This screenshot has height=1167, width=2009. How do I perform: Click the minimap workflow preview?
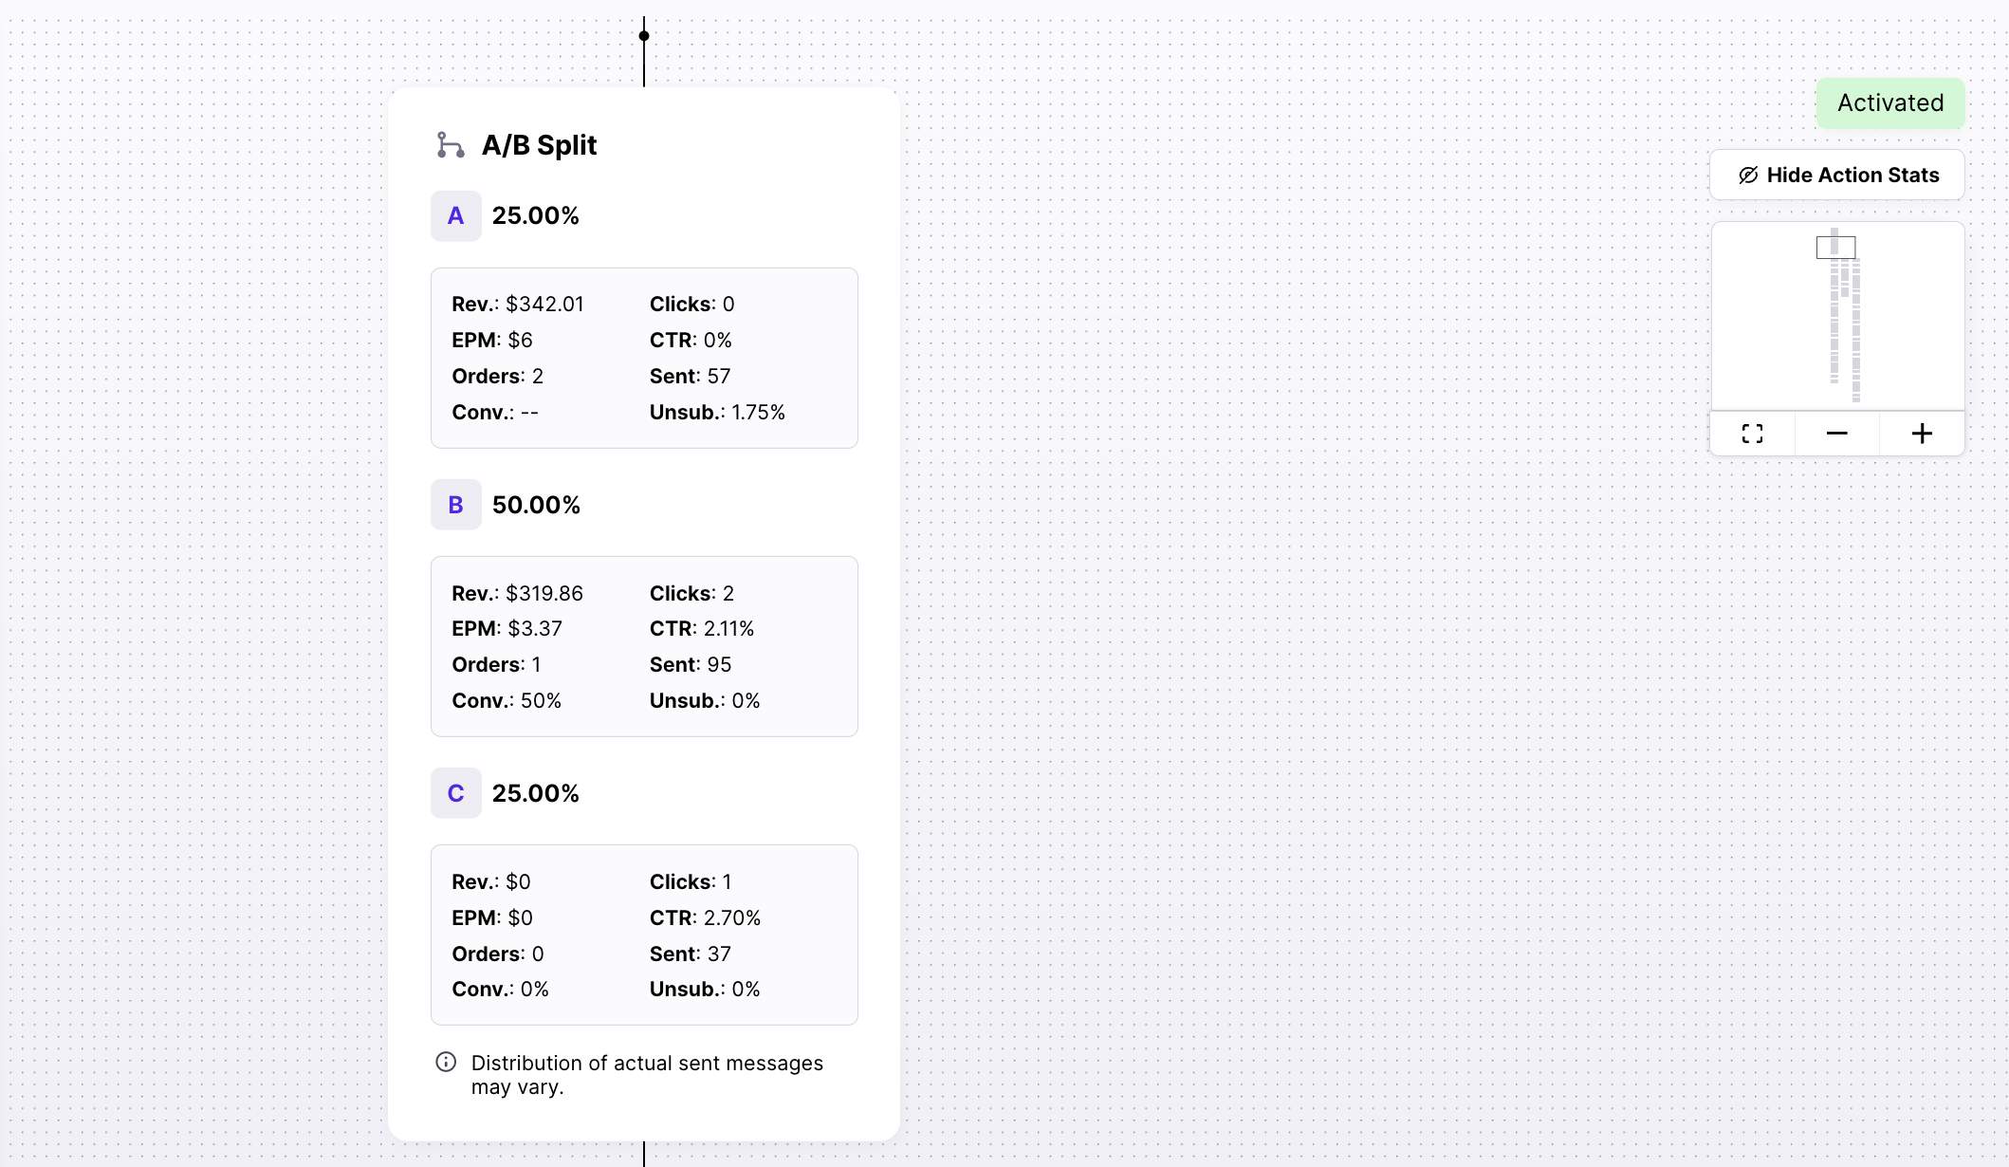coord(1835,318)
